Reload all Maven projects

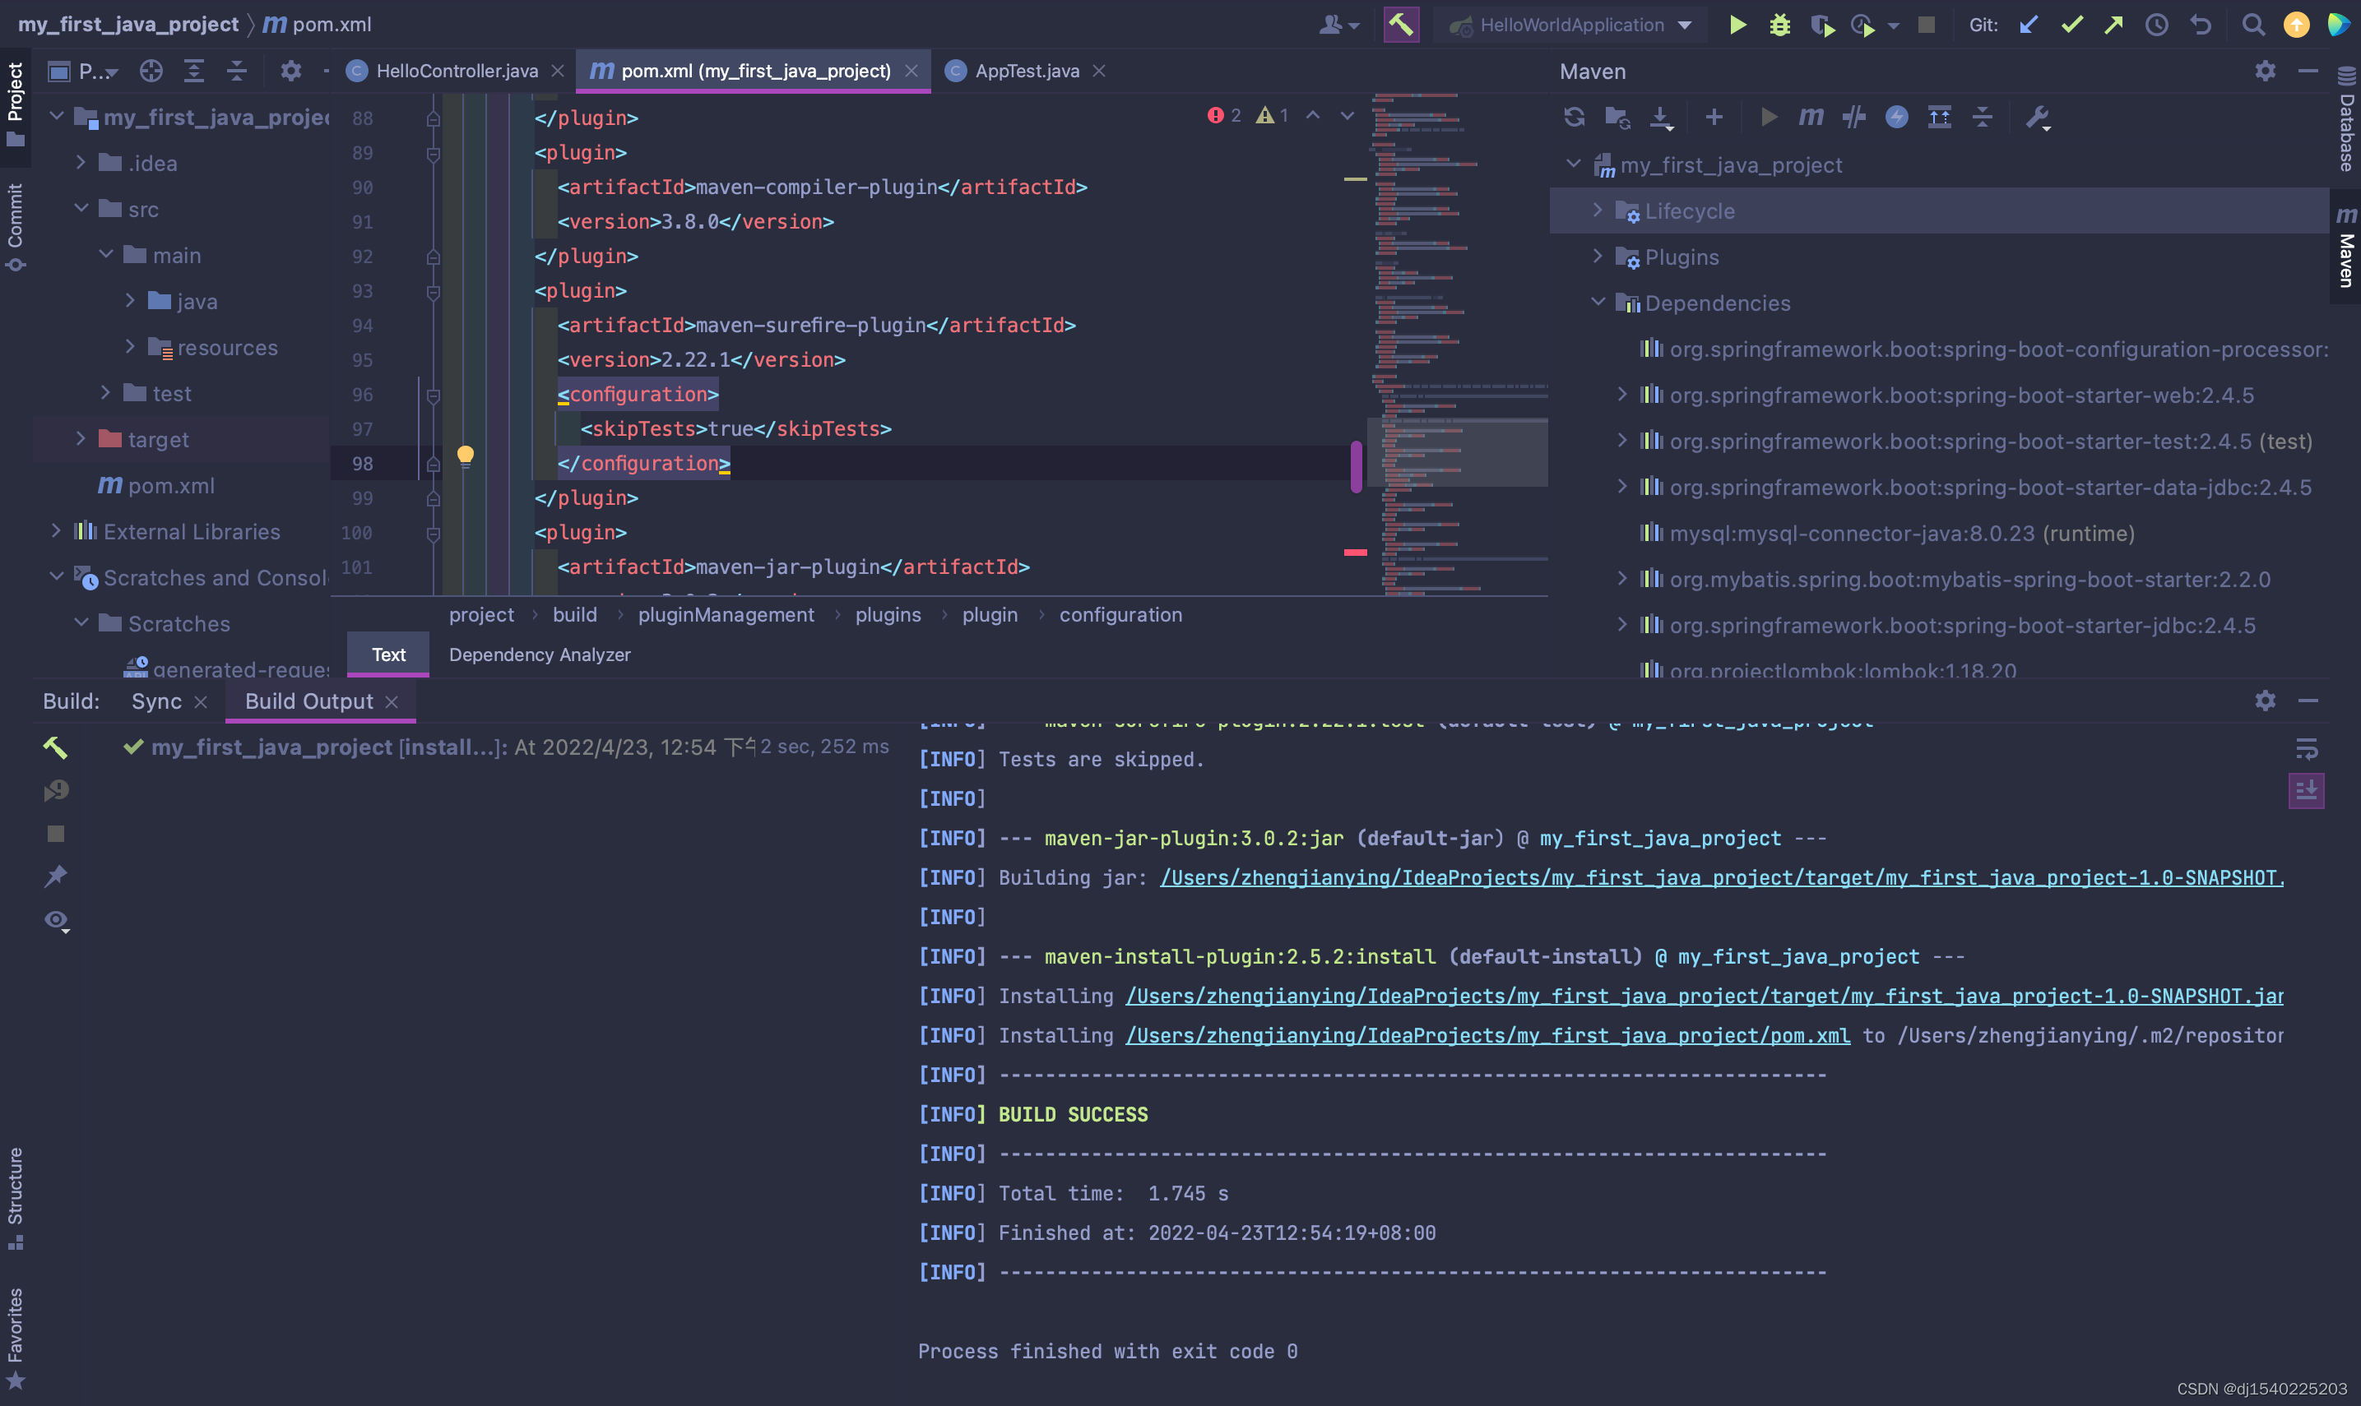point(1574,117)
